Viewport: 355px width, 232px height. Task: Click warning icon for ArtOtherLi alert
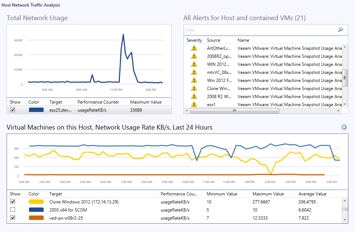pos(194,48)
